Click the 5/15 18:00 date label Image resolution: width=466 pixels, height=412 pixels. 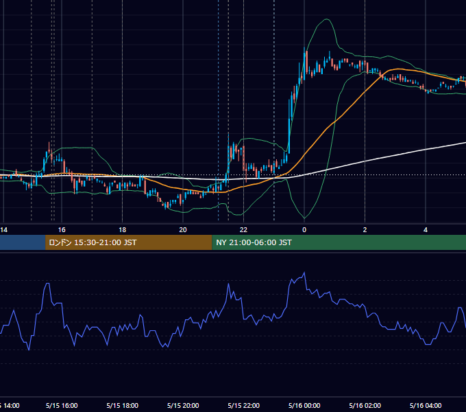click(123, 405)
